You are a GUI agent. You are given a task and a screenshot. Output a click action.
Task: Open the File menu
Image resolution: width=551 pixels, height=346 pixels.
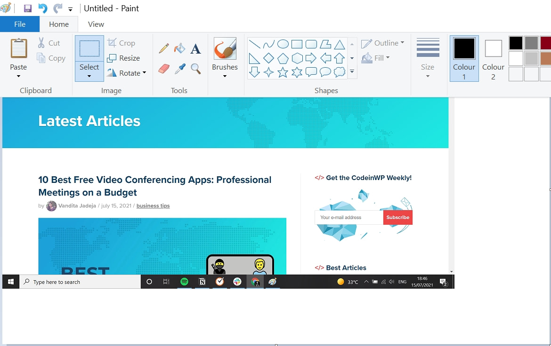(20, 24)
